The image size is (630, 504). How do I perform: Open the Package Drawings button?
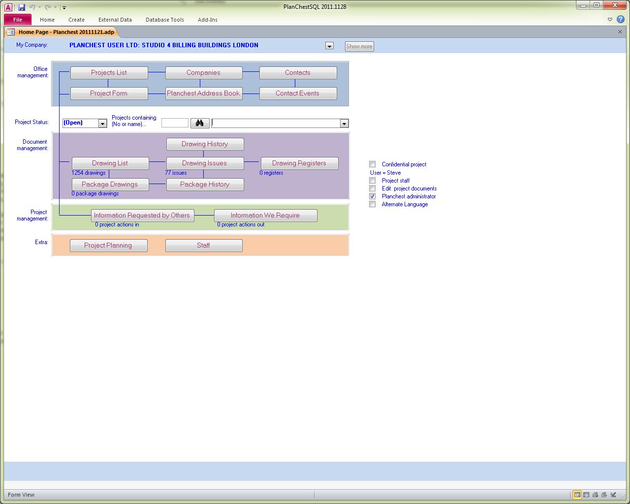click(110, 185)
